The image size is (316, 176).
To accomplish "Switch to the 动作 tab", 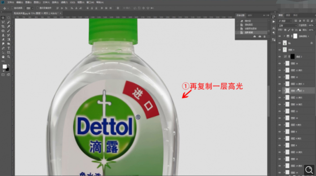I will point(250,15).
